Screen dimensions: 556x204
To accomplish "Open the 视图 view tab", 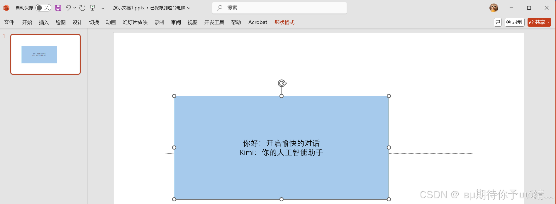I will pyautogui.click(x=193, y=22).
